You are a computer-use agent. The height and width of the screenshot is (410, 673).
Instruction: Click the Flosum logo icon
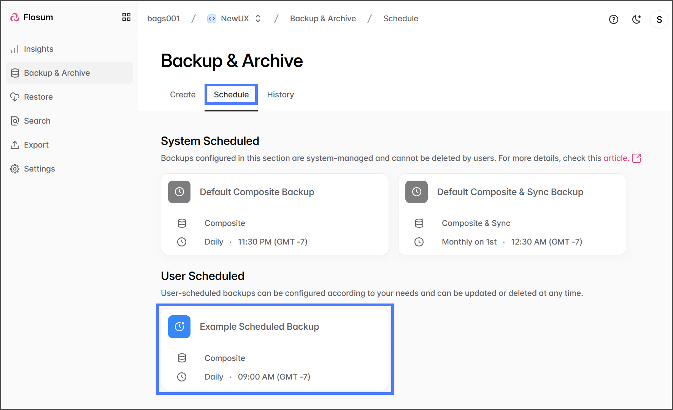pyautogui.click(x=15, y=17)
